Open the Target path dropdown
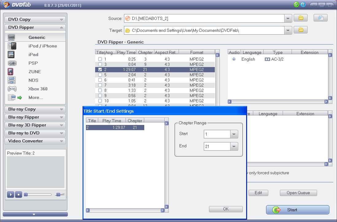This screenshot has height=222, width=337. tap(288, 30)
